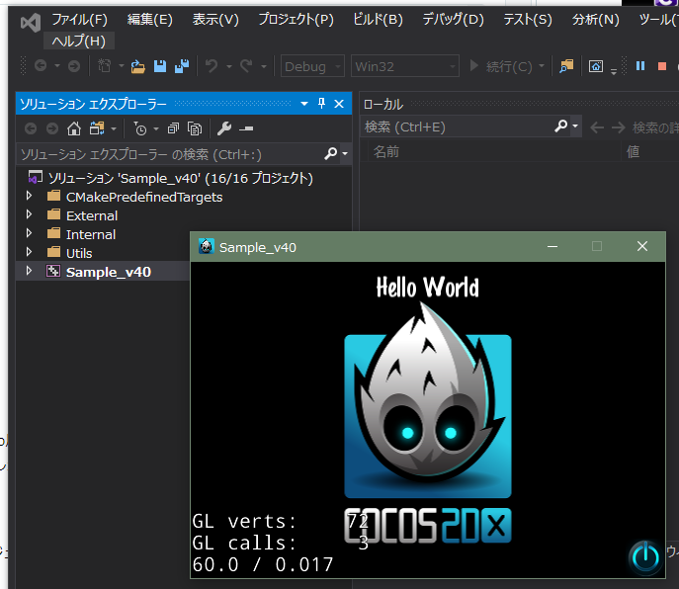Viewport: 679px width, 589px height.
Task: Click the ローカル search (Ctrl+E) field
Action: pyautogui.click(x=458, y=126)
